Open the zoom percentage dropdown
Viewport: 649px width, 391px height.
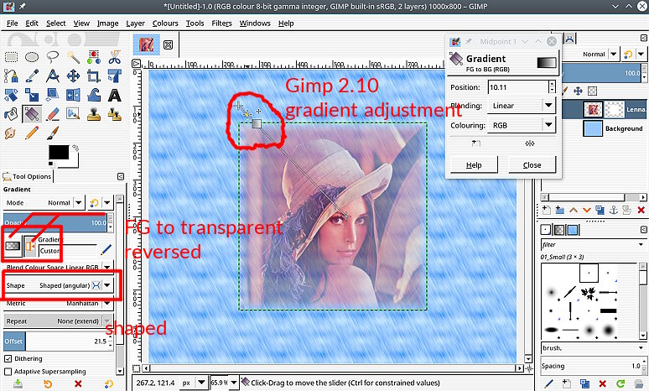[233, 383]
